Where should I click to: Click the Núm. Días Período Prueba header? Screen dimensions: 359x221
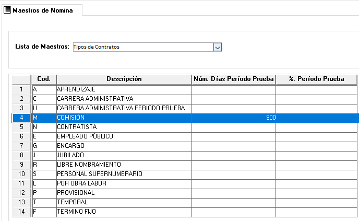coord(233,79)
